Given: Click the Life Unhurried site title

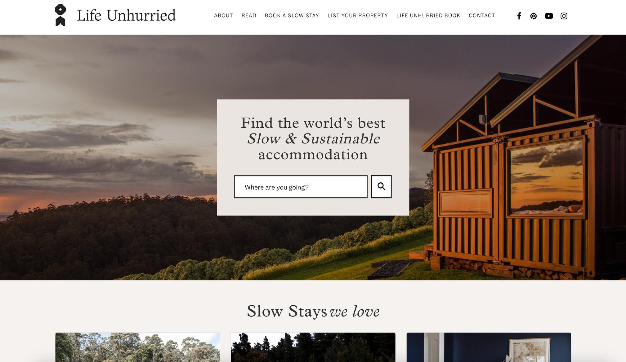Looking at the screenshot, I should [x=126, y=15].
